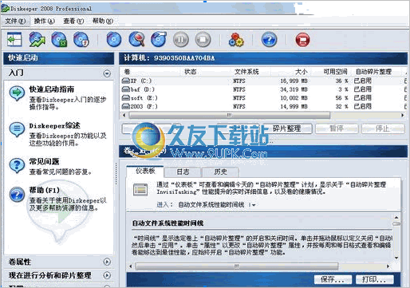
Task: Click the 停止 button
Action: tap(383, 128)
